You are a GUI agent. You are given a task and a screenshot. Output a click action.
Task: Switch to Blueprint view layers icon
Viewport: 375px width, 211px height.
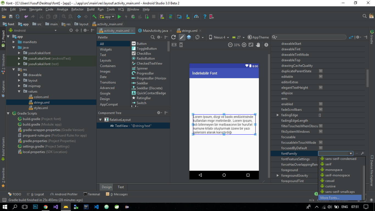tap(189, 37)
